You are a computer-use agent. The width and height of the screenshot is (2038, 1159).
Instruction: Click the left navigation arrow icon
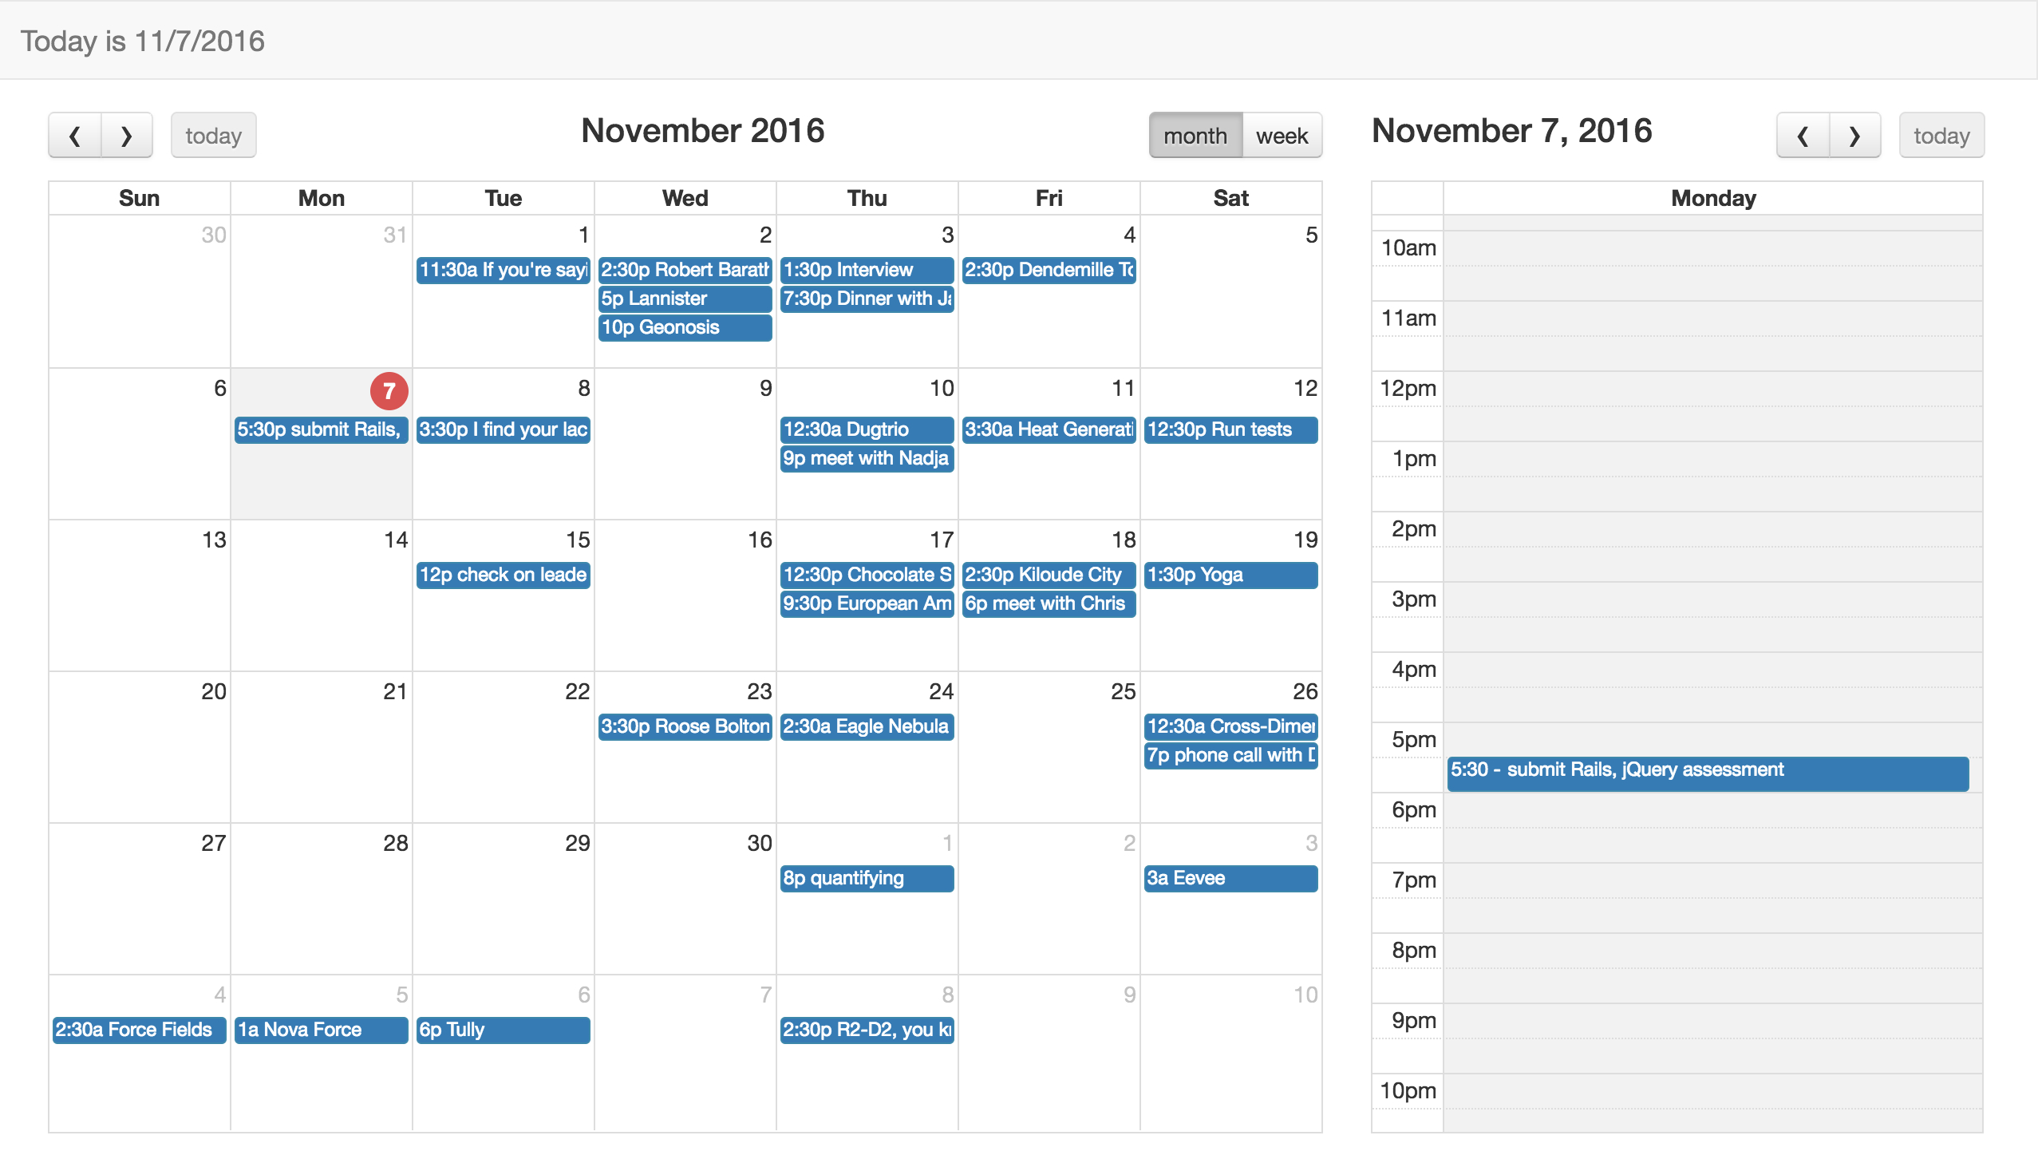pyautogui.click(x=74, y=134)
